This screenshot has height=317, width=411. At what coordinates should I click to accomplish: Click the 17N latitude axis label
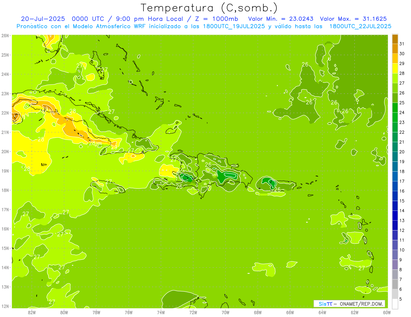(5, 209)
